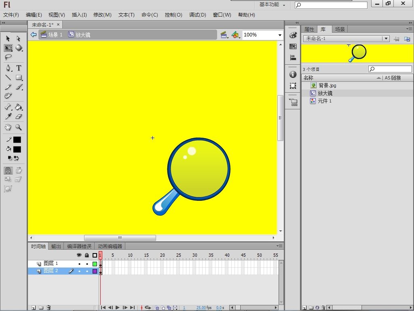Toggle Snap to Objects magnet
Screen dimensions: 414x311
(8, 170)
